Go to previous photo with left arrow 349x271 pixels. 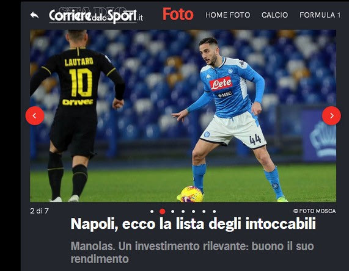point(35,115)
